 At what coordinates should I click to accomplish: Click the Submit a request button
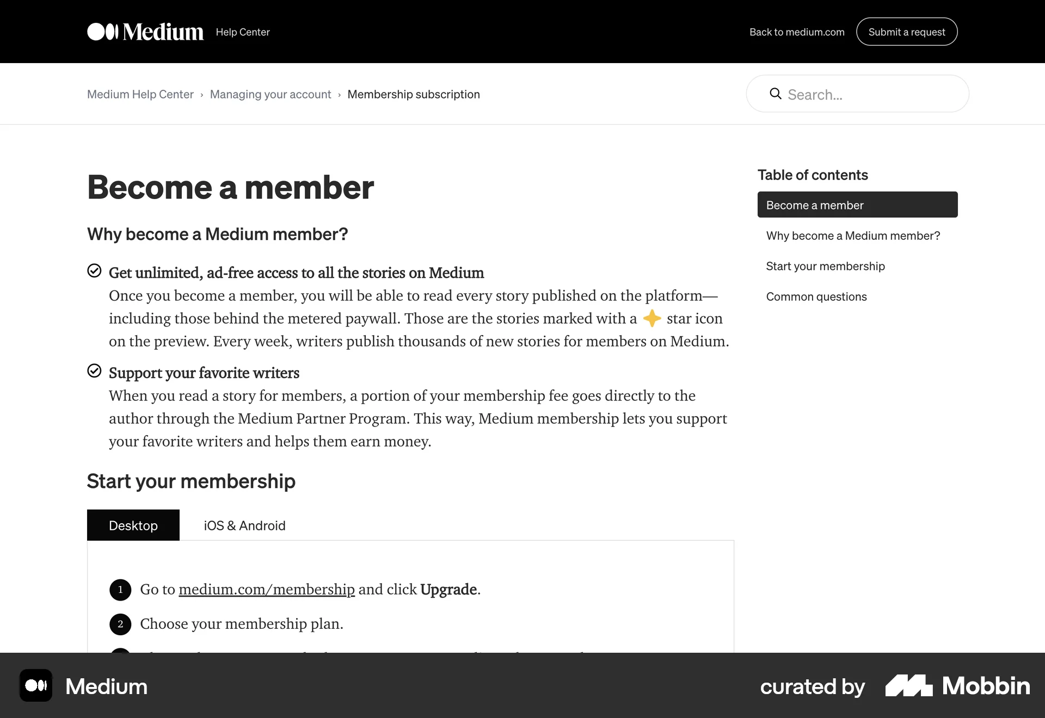coord(907,32)
